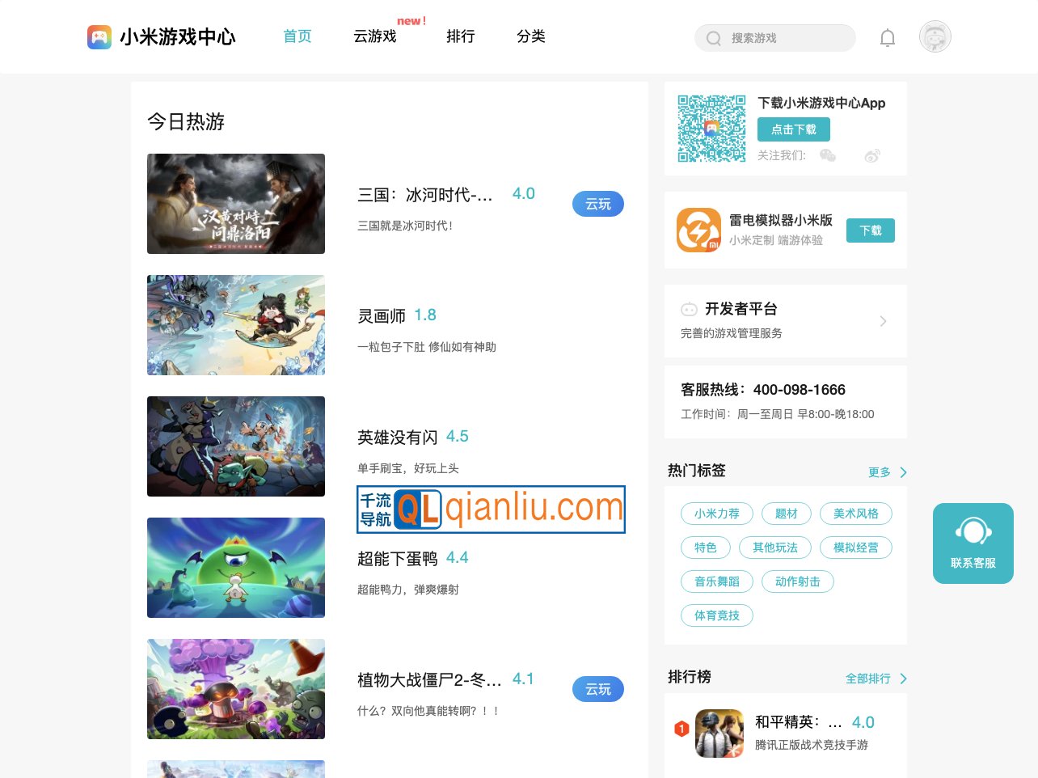Click the user avatar in the top bar
The width and height of the screenshot is (1038, 778).
click(x=935, y=36)
